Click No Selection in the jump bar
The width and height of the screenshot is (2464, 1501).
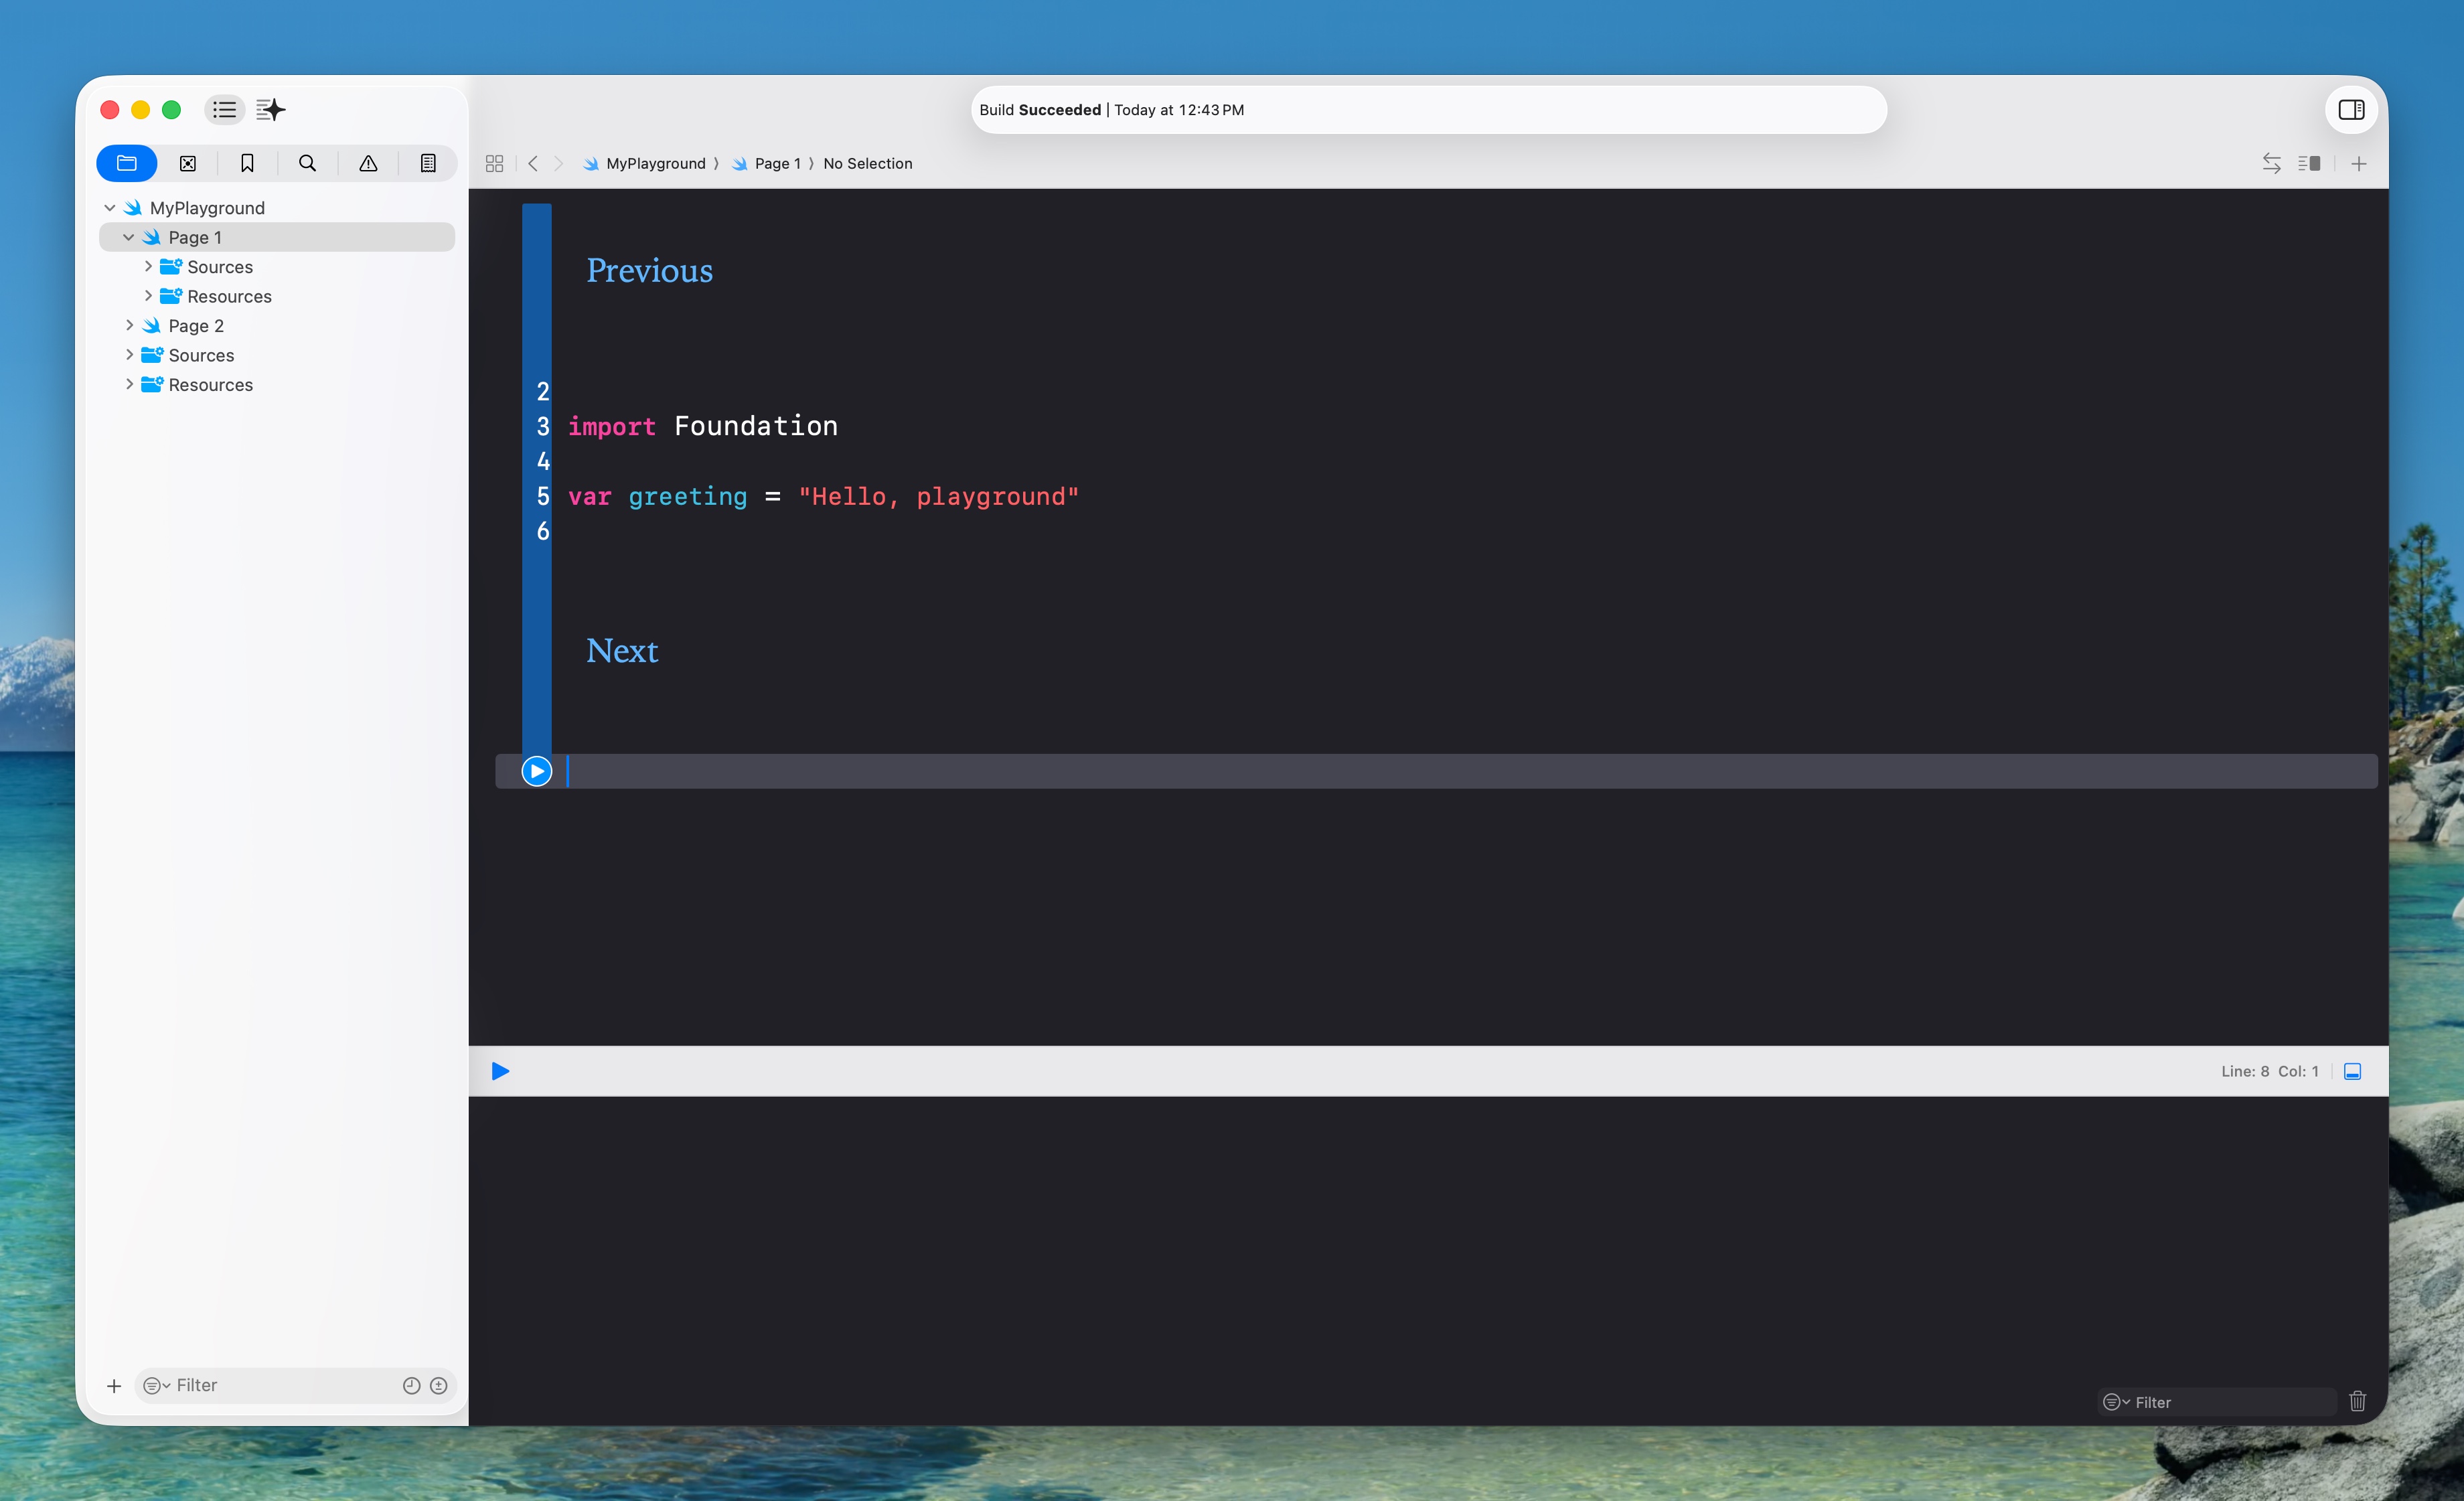click(868, 164)
